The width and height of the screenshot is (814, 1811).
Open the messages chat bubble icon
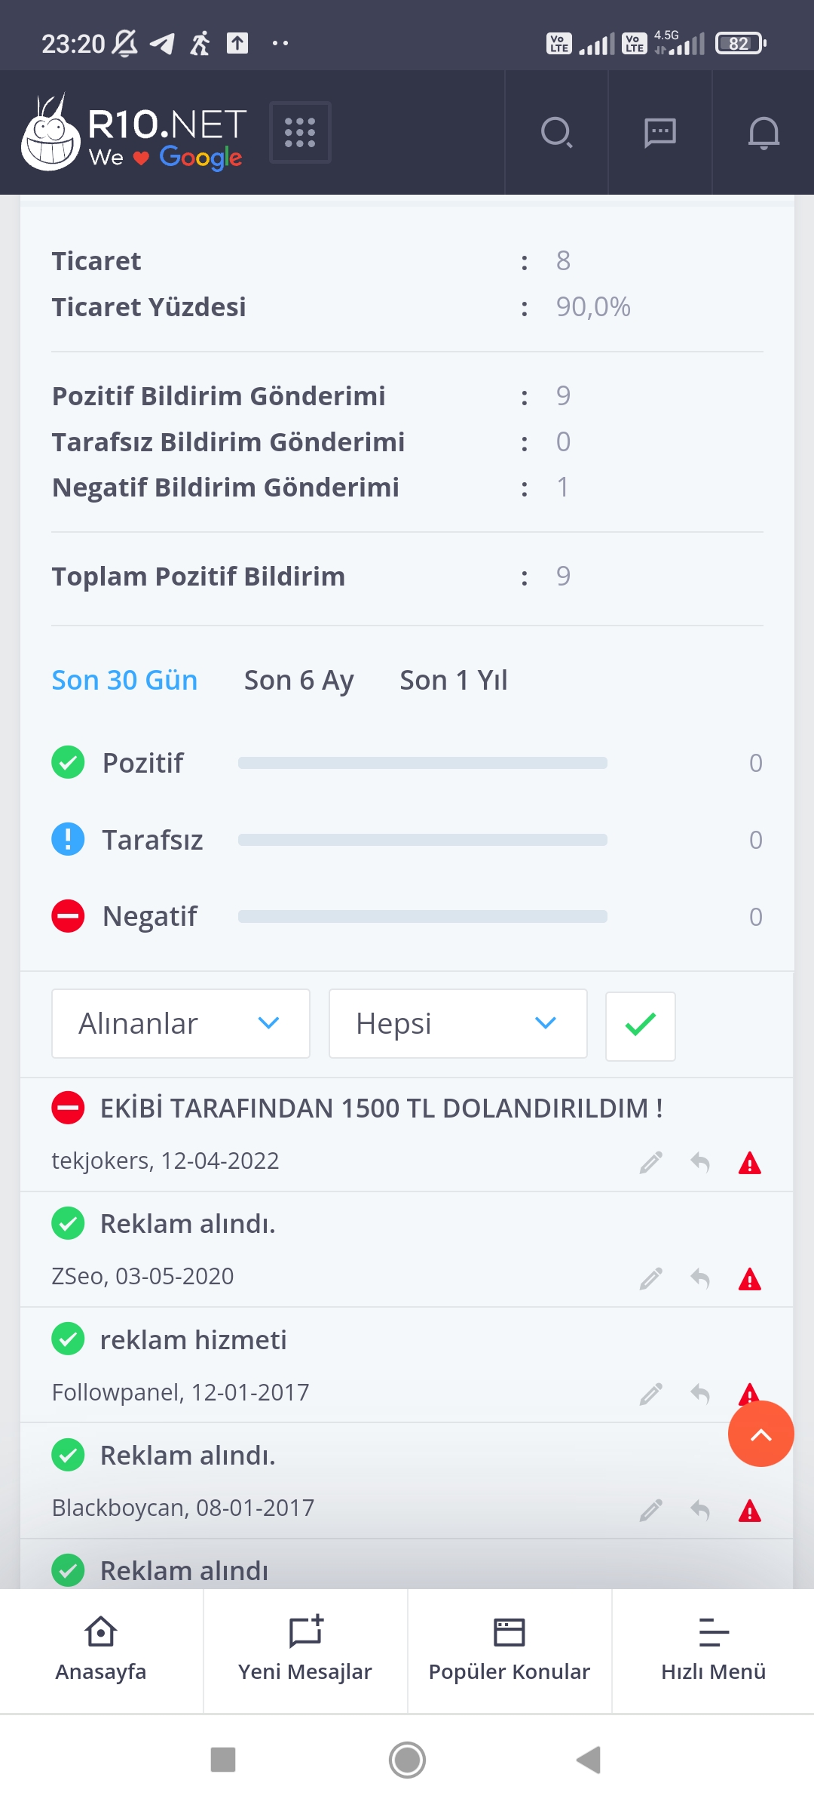660,133
